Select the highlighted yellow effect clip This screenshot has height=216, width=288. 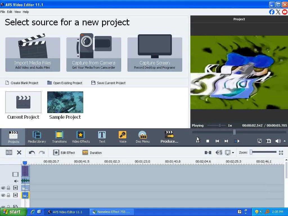click(25, 196)
